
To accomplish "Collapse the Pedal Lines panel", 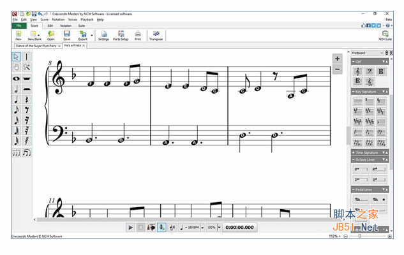I will 354,189.
